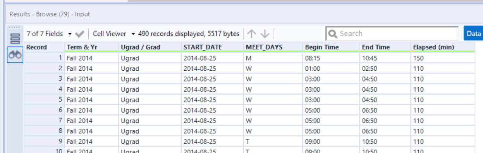Image resolution: width=483 pixels, height=153 pixels.
Task: Select record number 5 row header
Action: pos(44,100)
